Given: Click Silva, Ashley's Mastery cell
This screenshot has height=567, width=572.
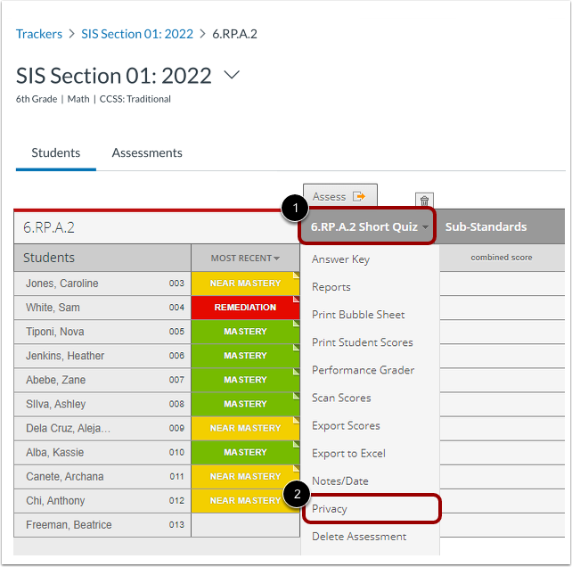Looking at the screenshot, I should click(245, 404).
